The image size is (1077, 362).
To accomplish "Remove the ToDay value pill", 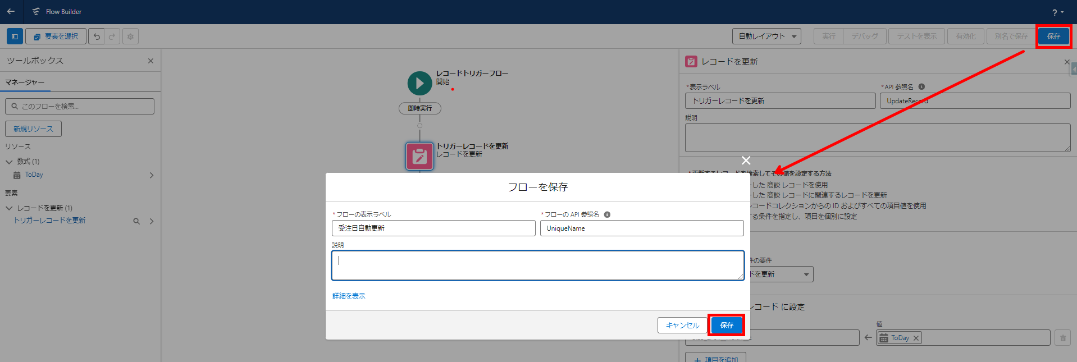I will 916,338.
